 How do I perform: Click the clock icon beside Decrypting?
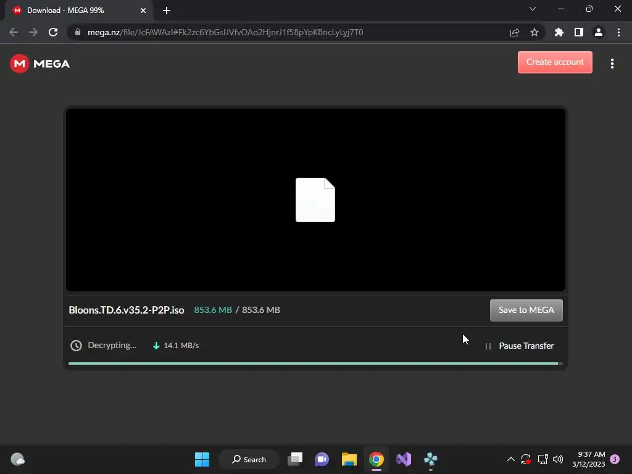76,346
